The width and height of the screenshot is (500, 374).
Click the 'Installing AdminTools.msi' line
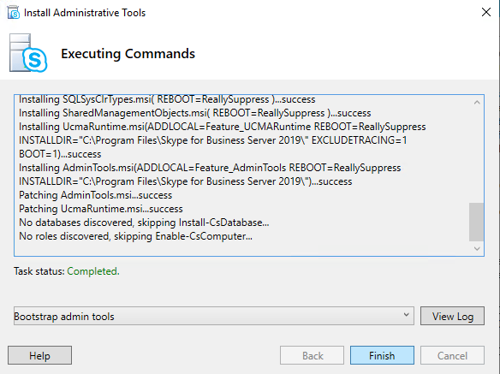pos(210,168)
